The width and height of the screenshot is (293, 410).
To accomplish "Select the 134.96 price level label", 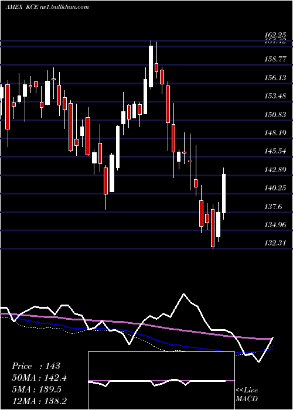I will point(275,225).
